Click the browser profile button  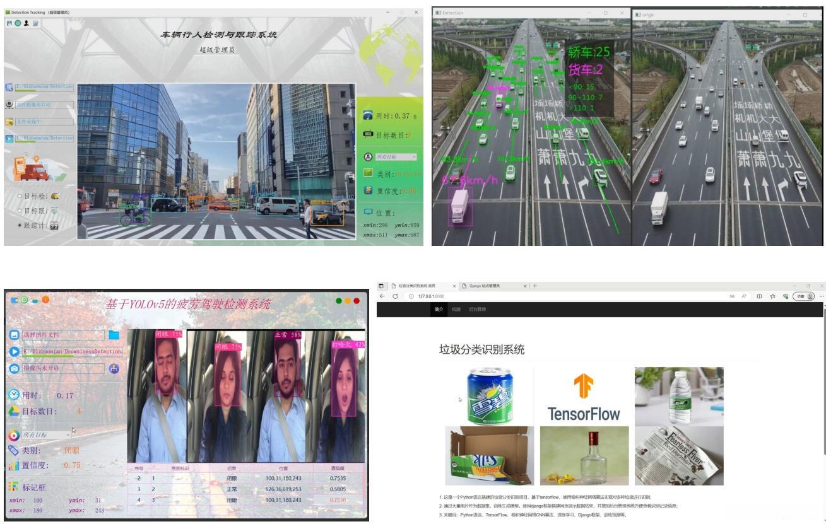click(804, 296)
